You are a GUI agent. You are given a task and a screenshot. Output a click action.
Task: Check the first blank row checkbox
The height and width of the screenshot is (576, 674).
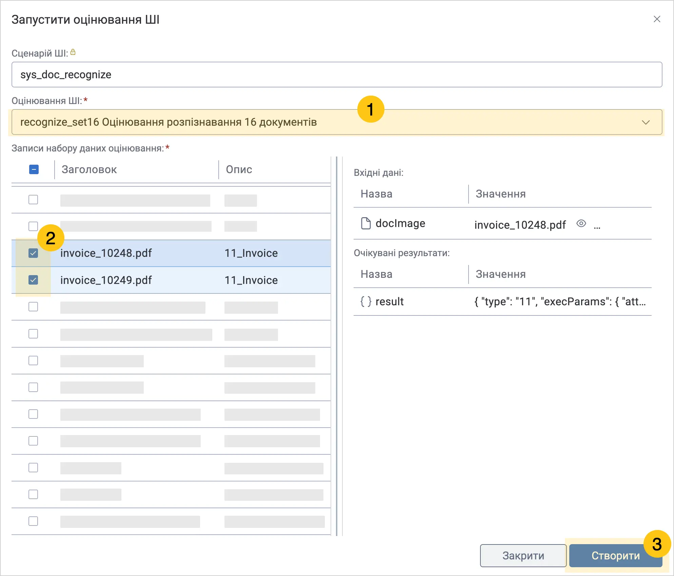click(33, 200)
